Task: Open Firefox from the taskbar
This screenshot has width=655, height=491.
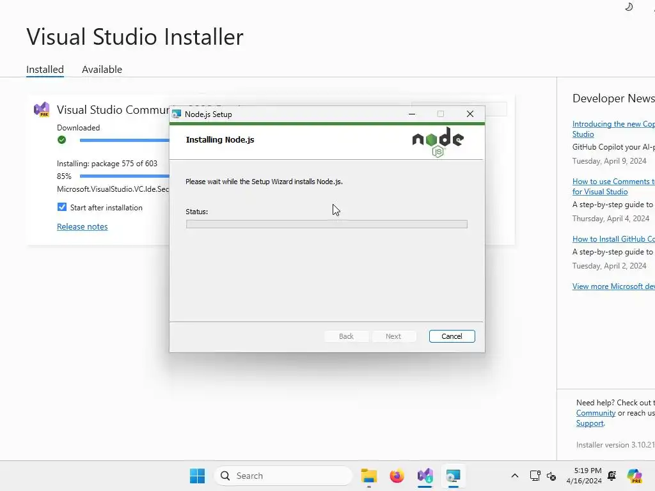Action: (x=397, y=476)
